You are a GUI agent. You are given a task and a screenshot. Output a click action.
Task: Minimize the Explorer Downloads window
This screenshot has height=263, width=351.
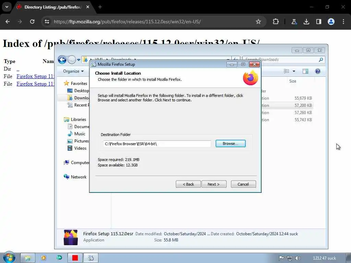[297, 50]
